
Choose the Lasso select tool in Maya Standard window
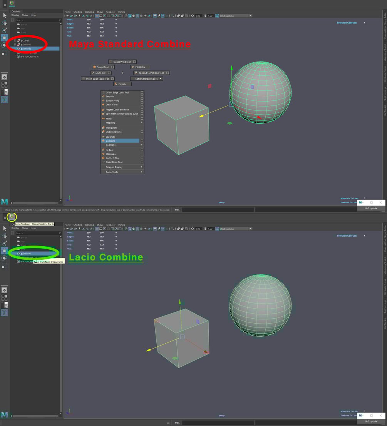(x=4, y=23)
